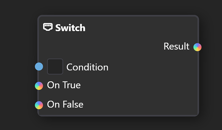Deselect by clicking the canvas above the Switch node
Viewport: 222px width, 130px height.
(x=116, y=7)
